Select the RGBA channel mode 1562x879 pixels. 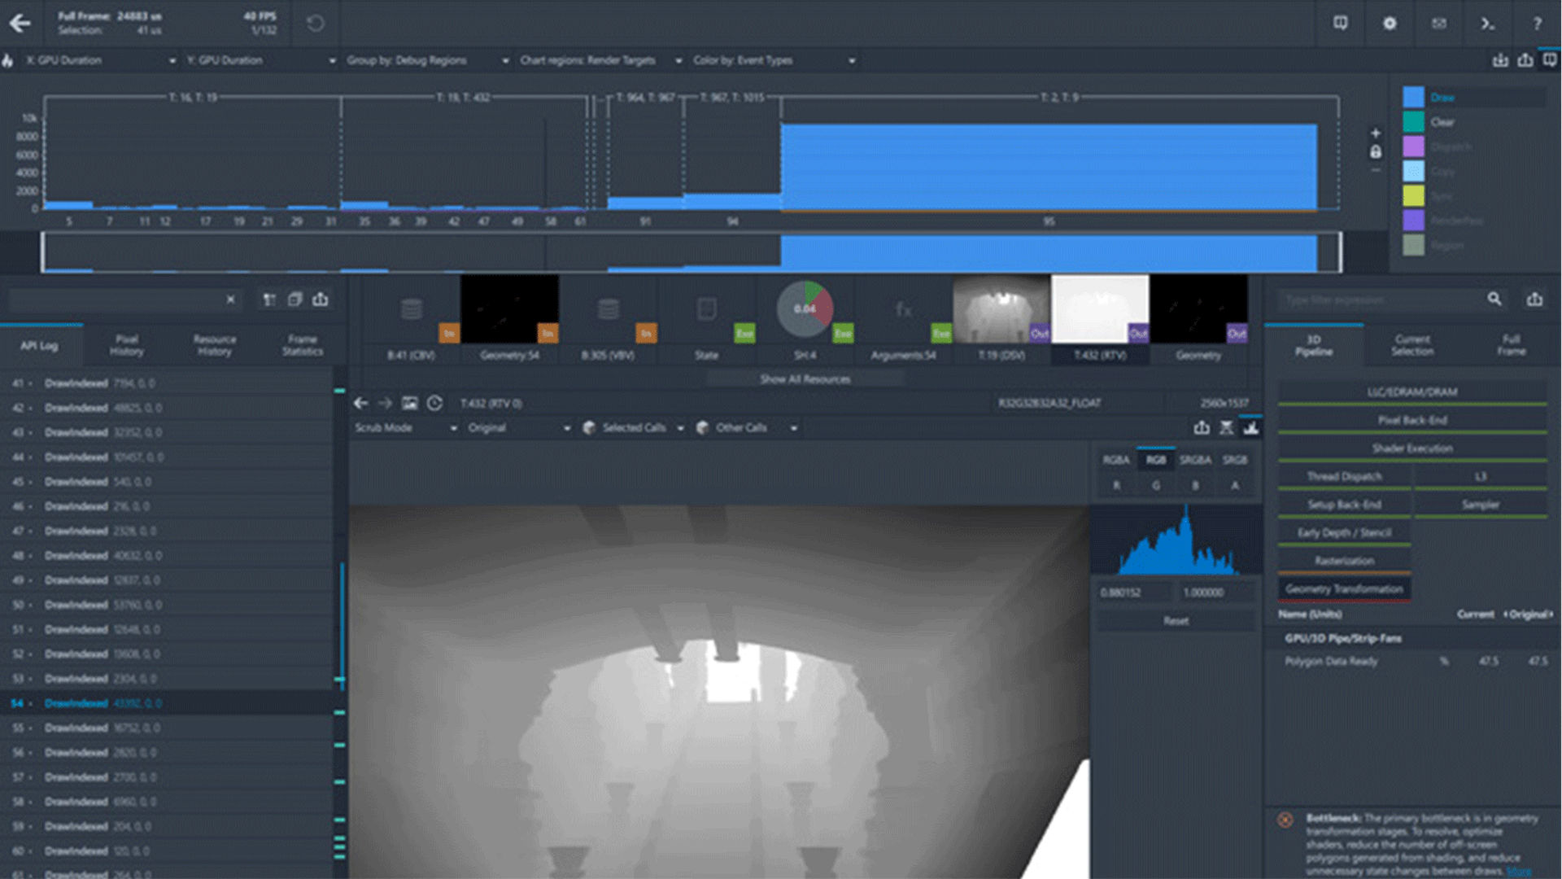(x=1116, y=460)
